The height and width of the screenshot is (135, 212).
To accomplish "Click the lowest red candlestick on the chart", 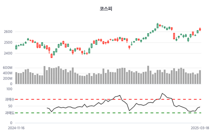I will pos(52,55).
